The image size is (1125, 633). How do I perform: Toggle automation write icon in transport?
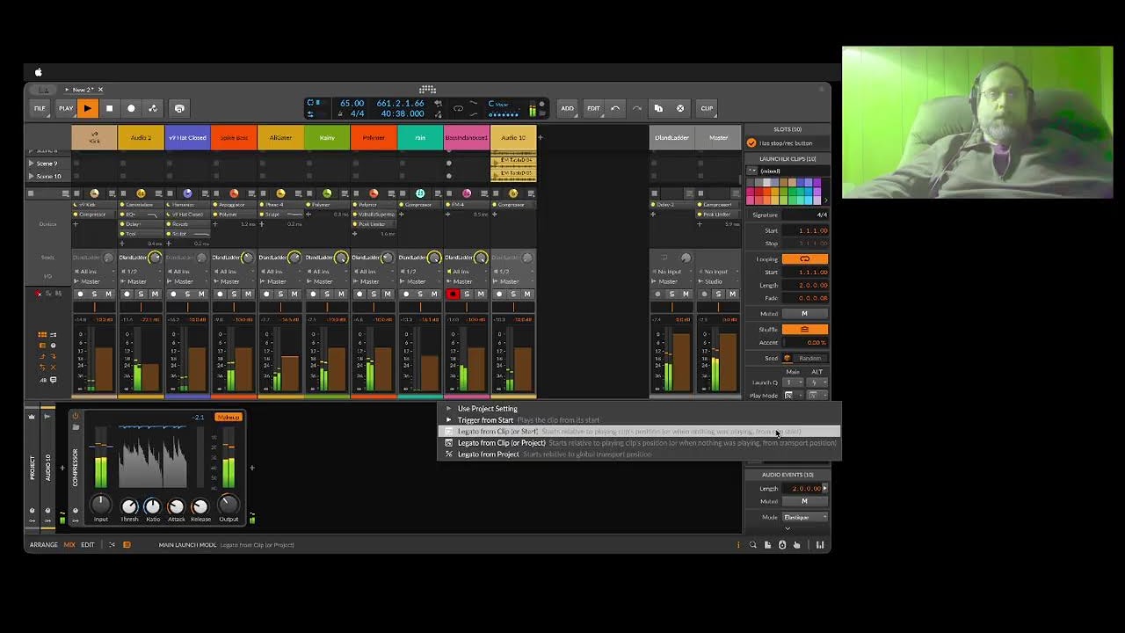(x=153, y=108)
